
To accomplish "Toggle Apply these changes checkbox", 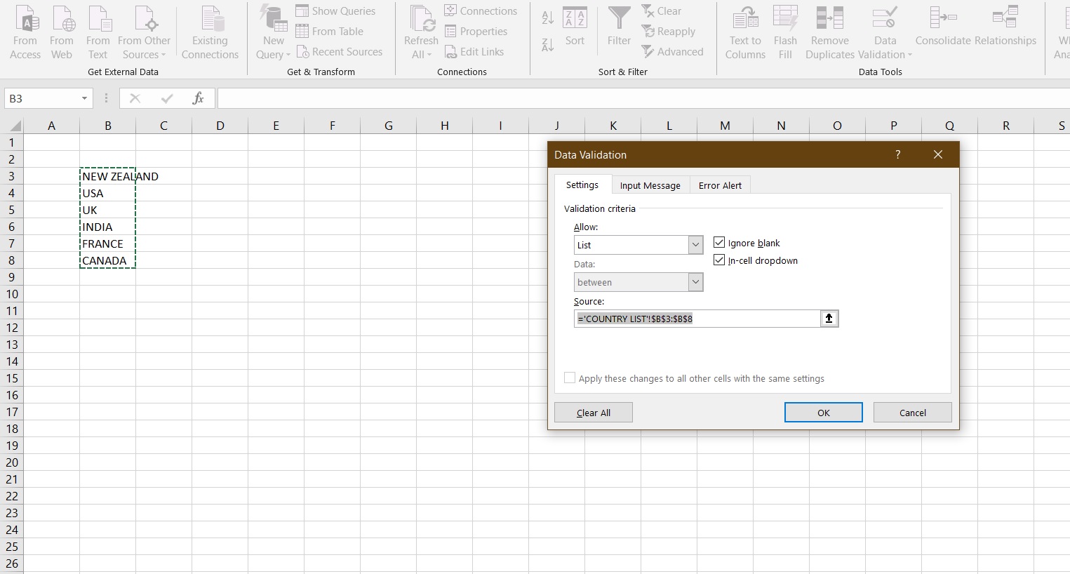I will click(x=570, y=378).
